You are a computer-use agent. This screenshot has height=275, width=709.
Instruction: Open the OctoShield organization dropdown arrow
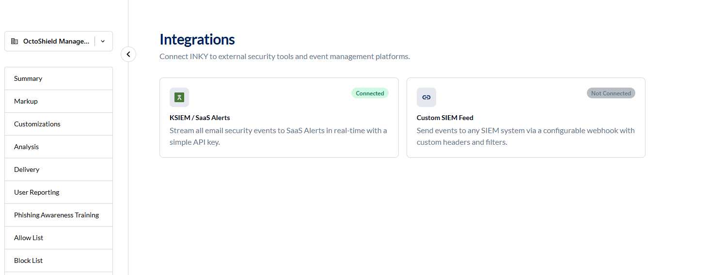tap(103, 41)
